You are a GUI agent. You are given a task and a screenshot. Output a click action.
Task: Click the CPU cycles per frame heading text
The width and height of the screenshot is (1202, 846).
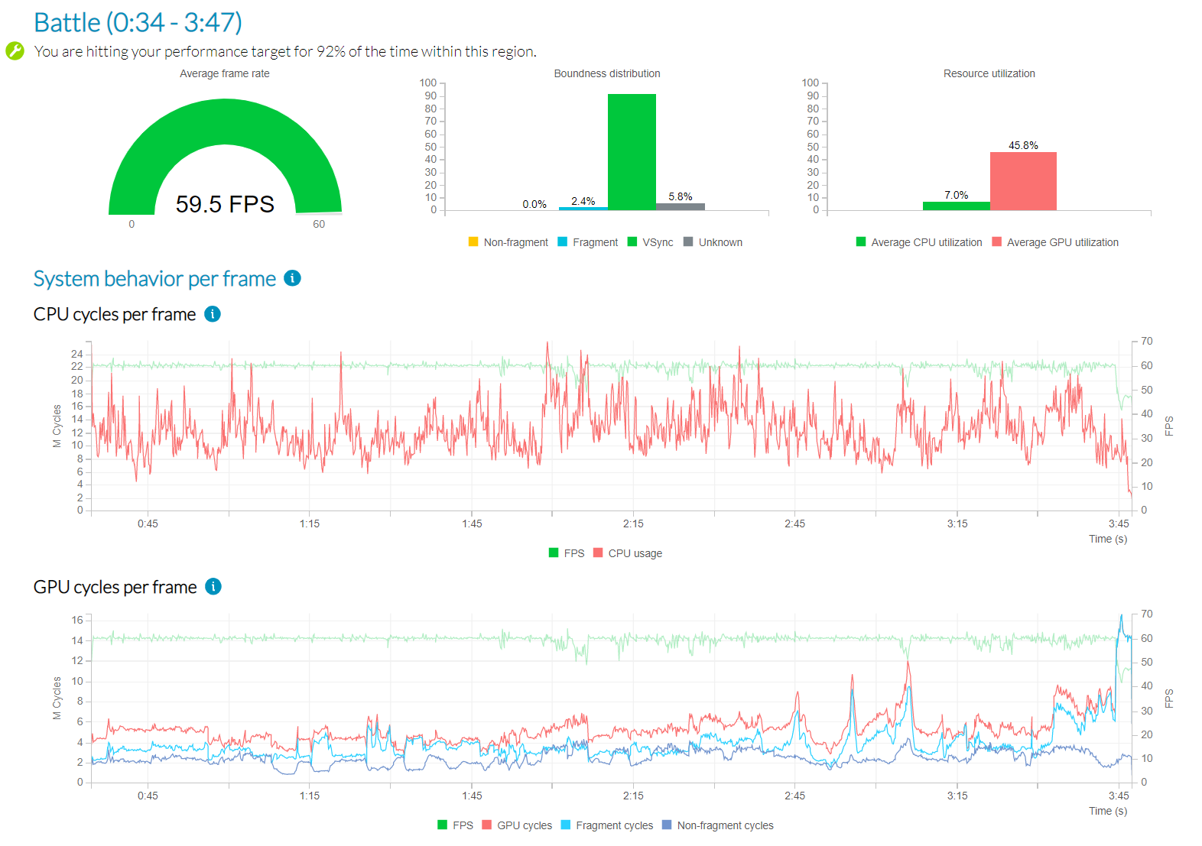(115, 314)
